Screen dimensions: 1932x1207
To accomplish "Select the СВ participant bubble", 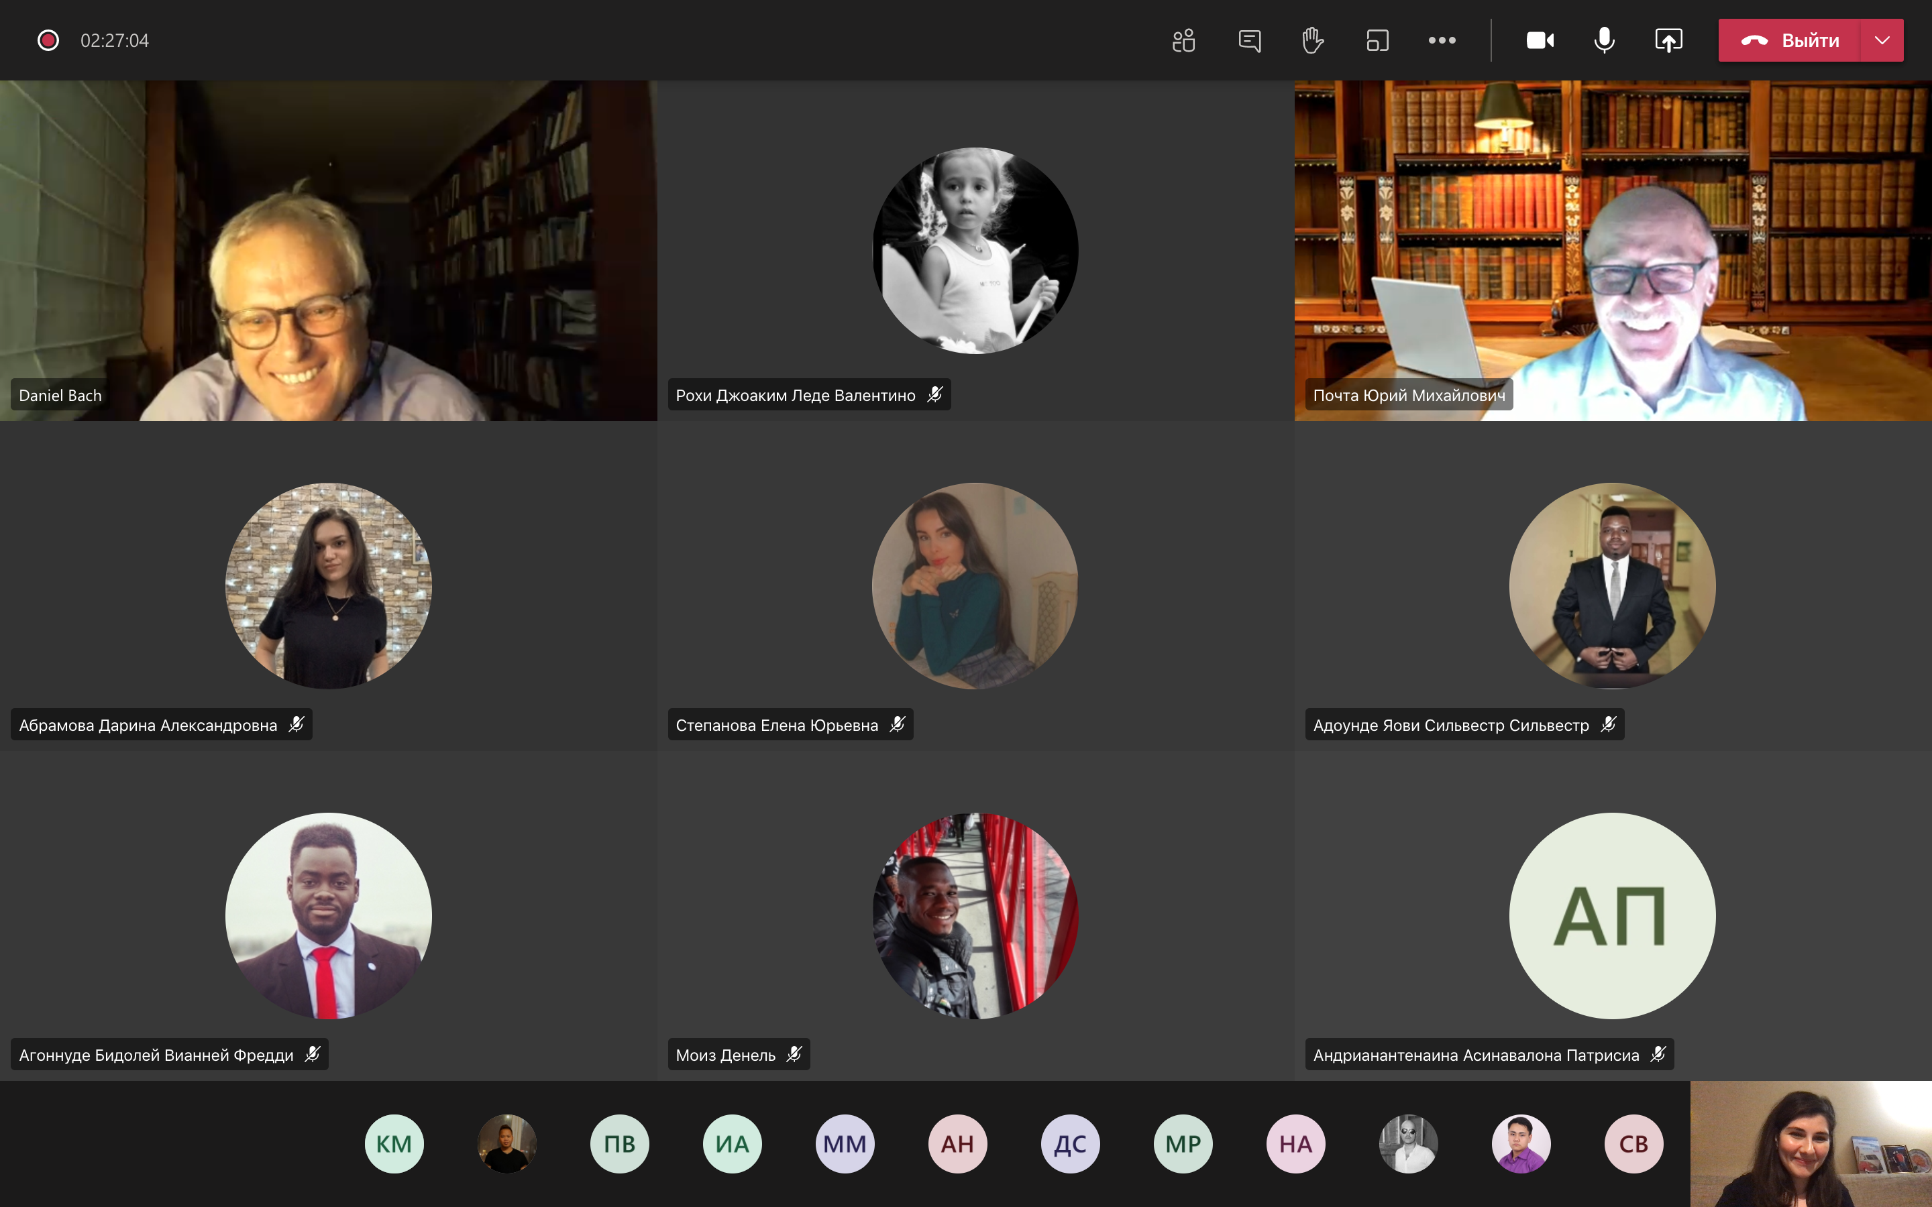I will 1634,1144.
